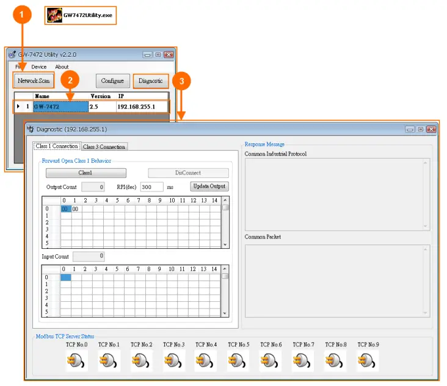Click the TCP No.5 plug status icon

(239, 361)
